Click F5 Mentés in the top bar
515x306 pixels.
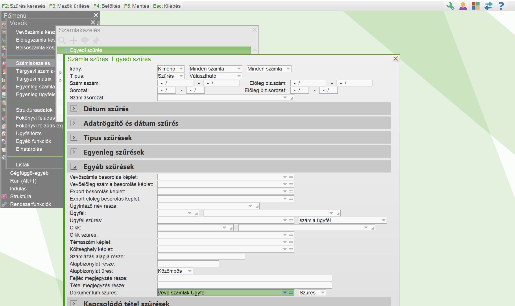pyautogui.click(x=136, y=6)
